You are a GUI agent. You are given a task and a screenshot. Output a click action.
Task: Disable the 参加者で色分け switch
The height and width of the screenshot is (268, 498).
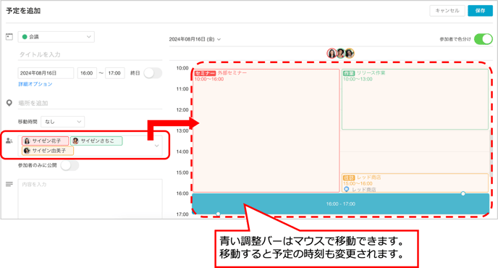pyautogui.click(x=483, y=39)
